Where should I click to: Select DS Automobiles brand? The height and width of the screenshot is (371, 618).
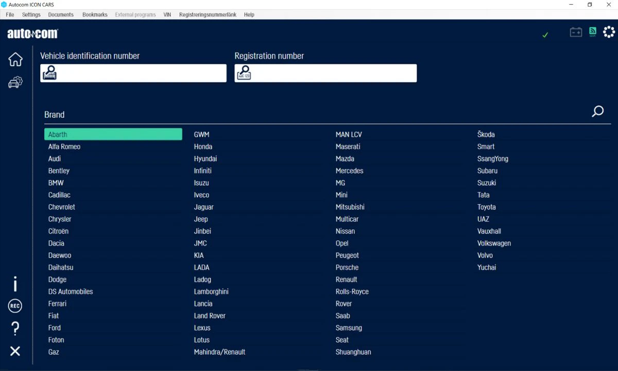(x=71, y=291)
